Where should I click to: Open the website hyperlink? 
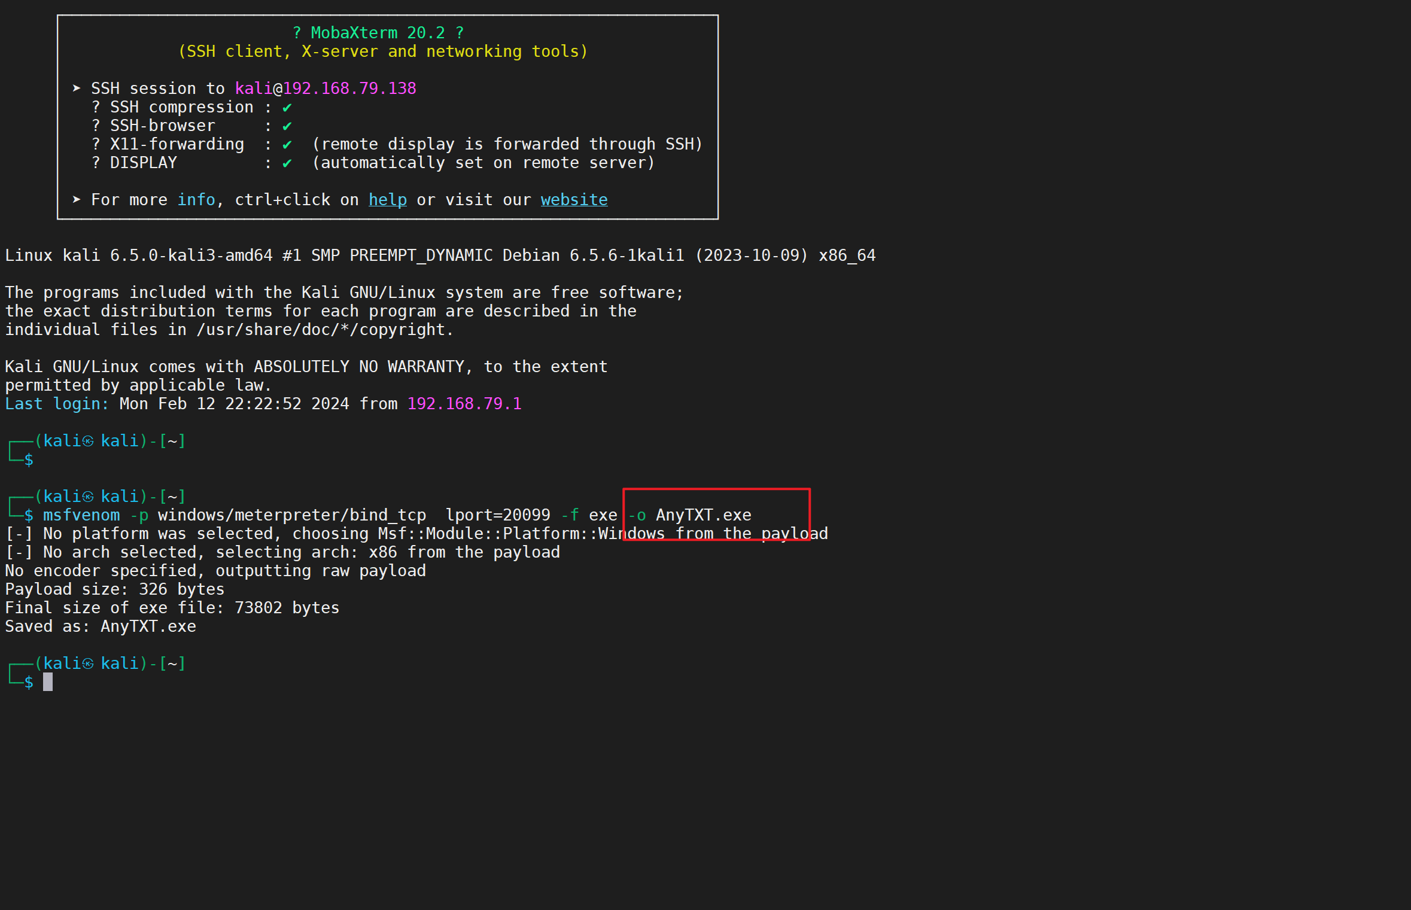coord(574,200)
